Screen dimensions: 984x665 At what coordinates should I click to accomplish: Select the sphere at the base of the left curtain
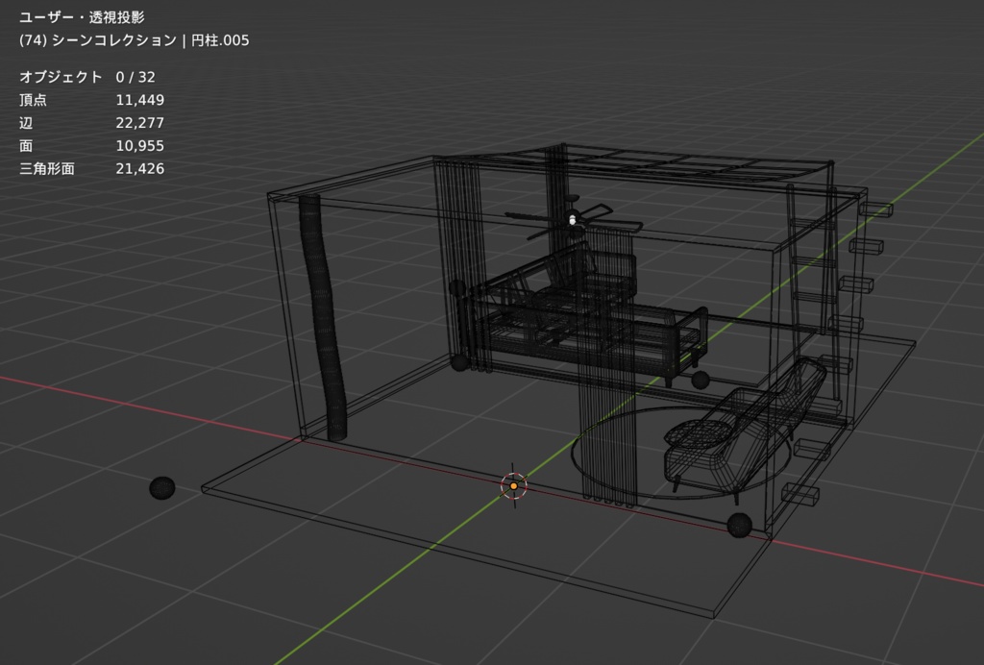459,362
